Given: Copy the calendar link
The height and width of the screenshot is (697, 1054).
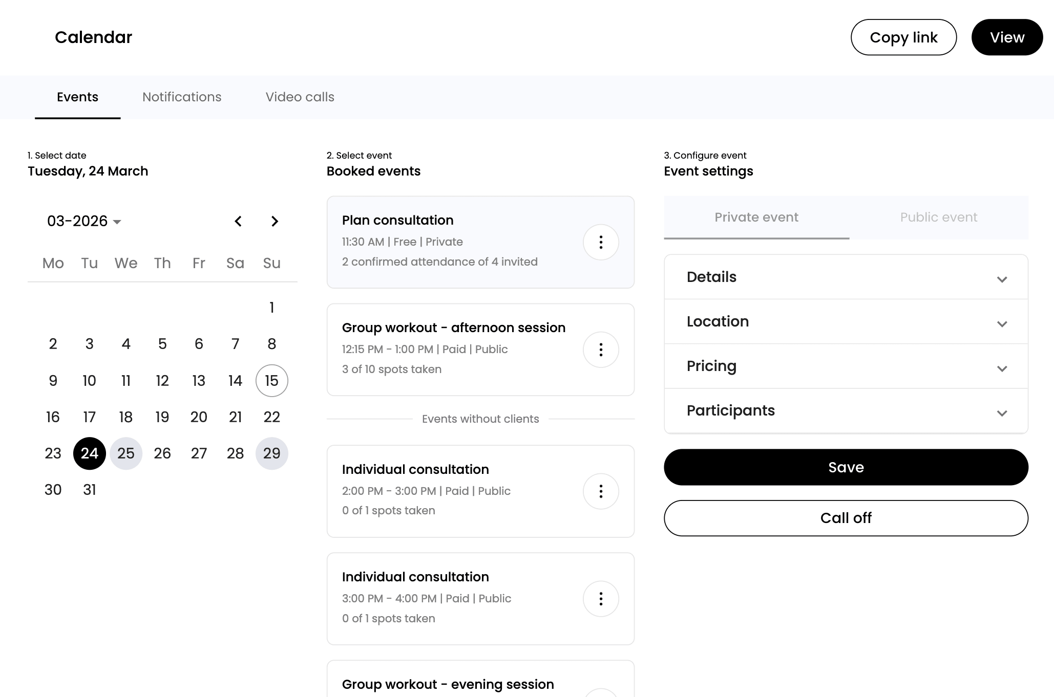Looking at the screenshot, I should [x=903, y=37].
